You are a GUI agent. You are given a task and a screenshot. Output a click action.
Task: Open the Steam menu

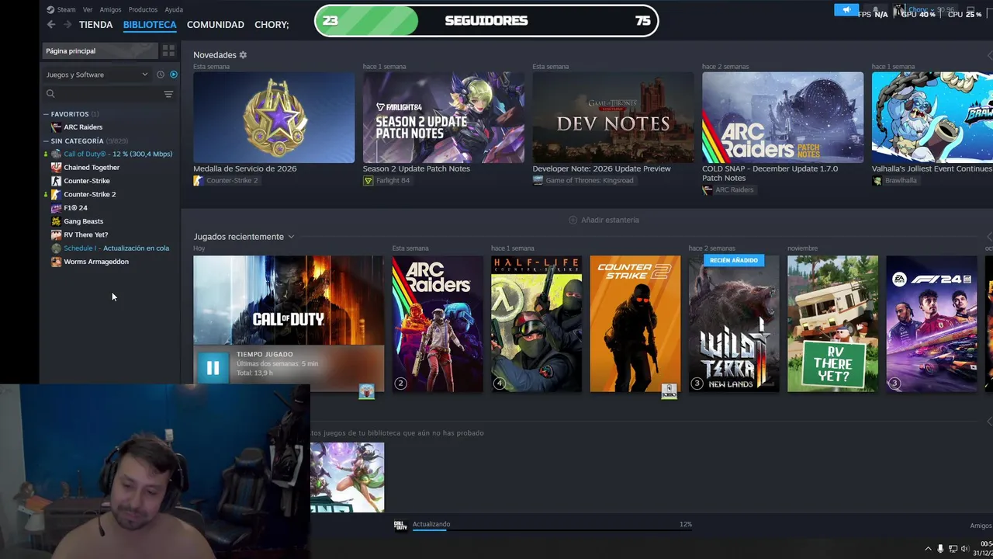(61, 9)
